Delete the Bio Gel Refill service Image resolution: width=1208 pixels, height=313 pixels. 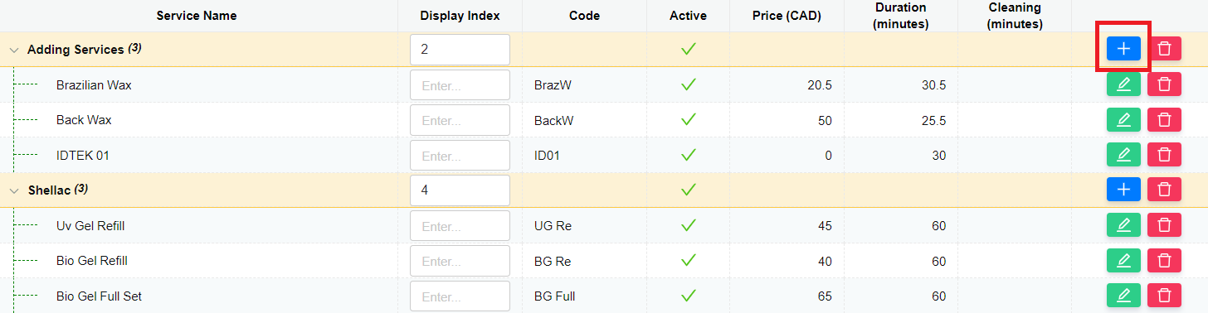(x=1164, y=261)
